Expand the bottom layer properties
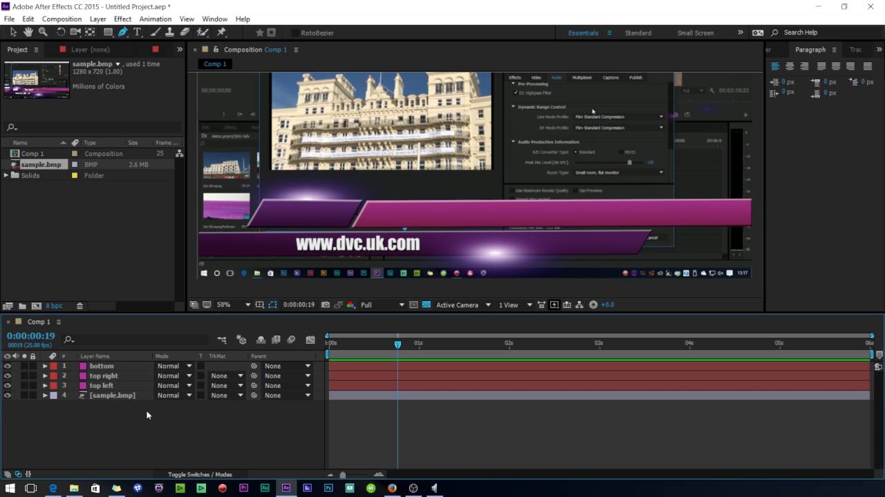This screenshot has width=885, height=497. click(x=45, y=367)
